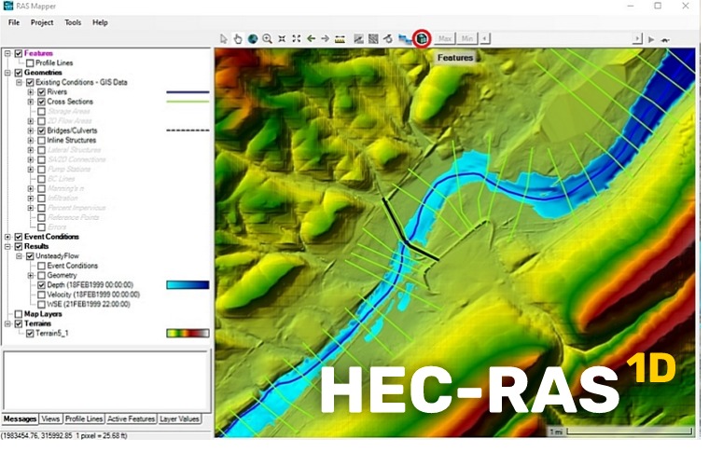Switch to the Active Features tab
The image size is (709, 453).
pos(132,419)
